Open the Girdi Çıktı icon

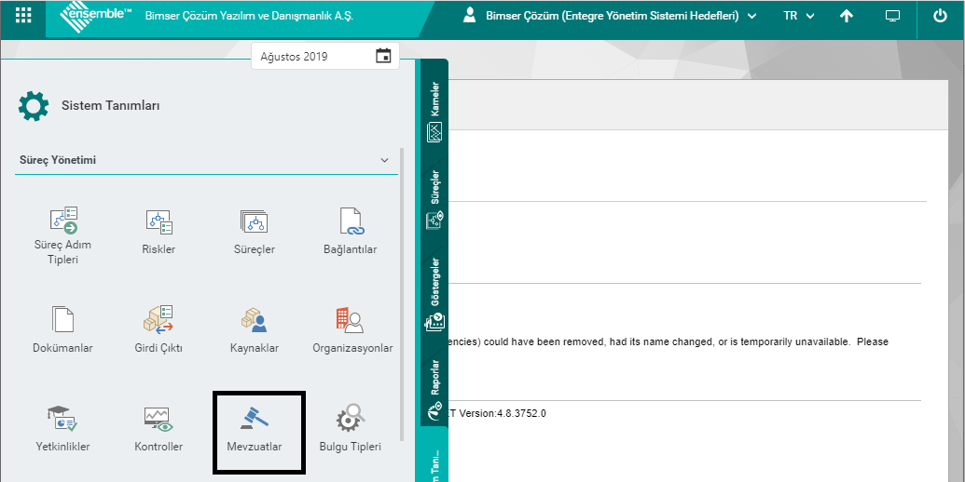(x=159, y=320)
